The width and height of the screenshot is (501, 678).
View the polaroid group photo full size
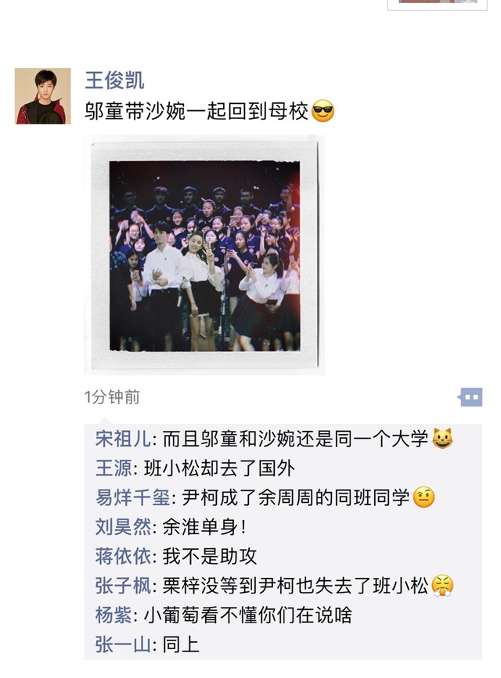[x=204, y=255]
